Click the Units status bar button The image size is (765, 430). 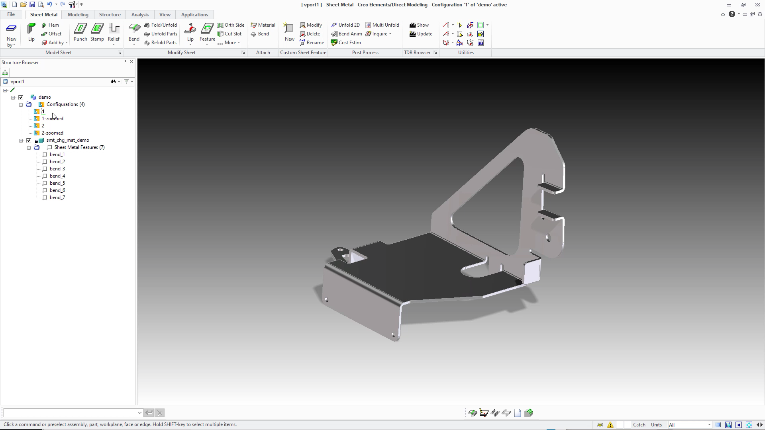click(656, 425)
